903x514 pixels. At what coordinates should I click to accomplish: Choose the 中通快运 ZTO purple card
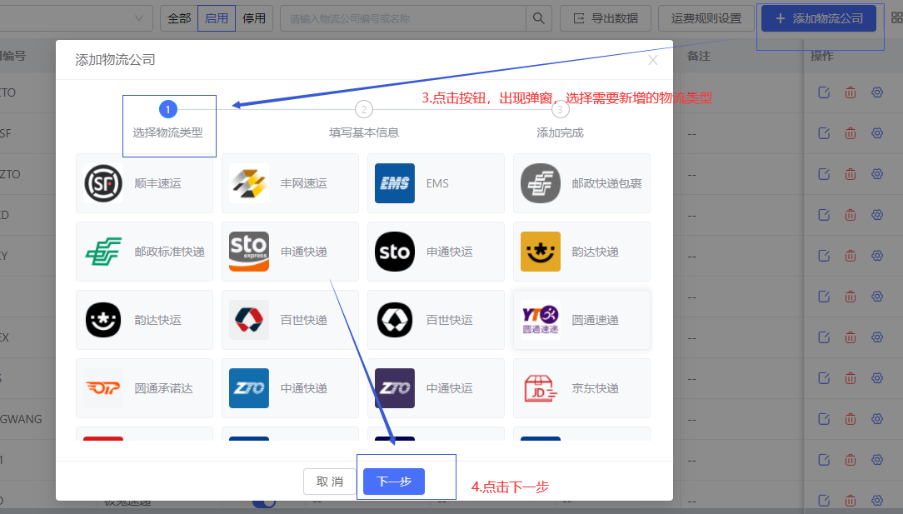click(436, 388)
